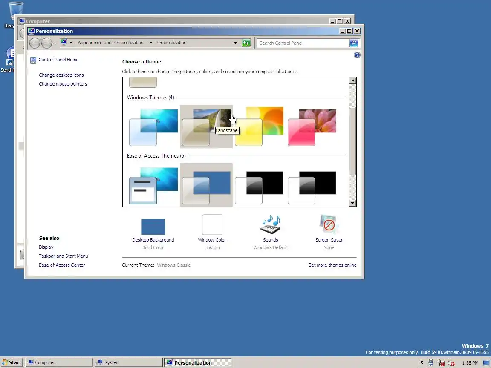Click the theme list scrollbar thumb
Image resolution: width=491 pixels, height=368 pixels.
coord(352,141)
